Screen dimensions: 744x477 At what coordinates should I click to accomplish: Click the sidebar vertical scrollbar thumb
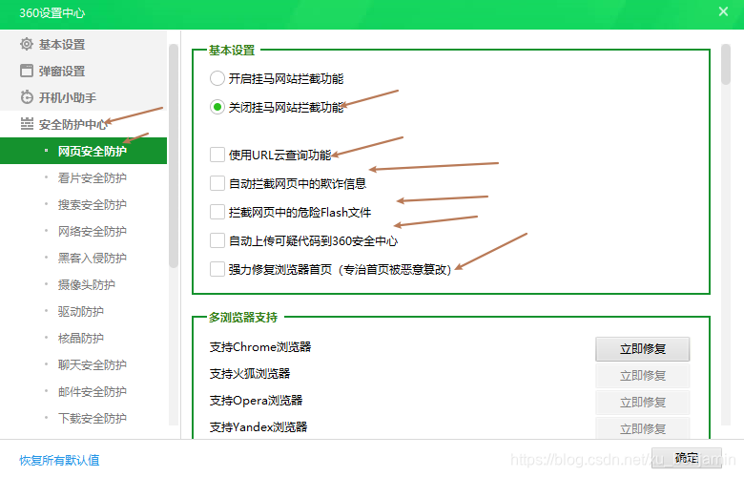(174, 156)
